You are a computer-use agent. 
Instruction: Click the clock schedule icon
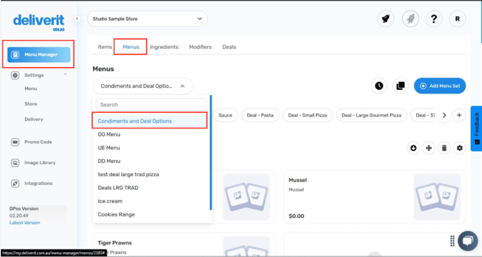coord(379,86)
